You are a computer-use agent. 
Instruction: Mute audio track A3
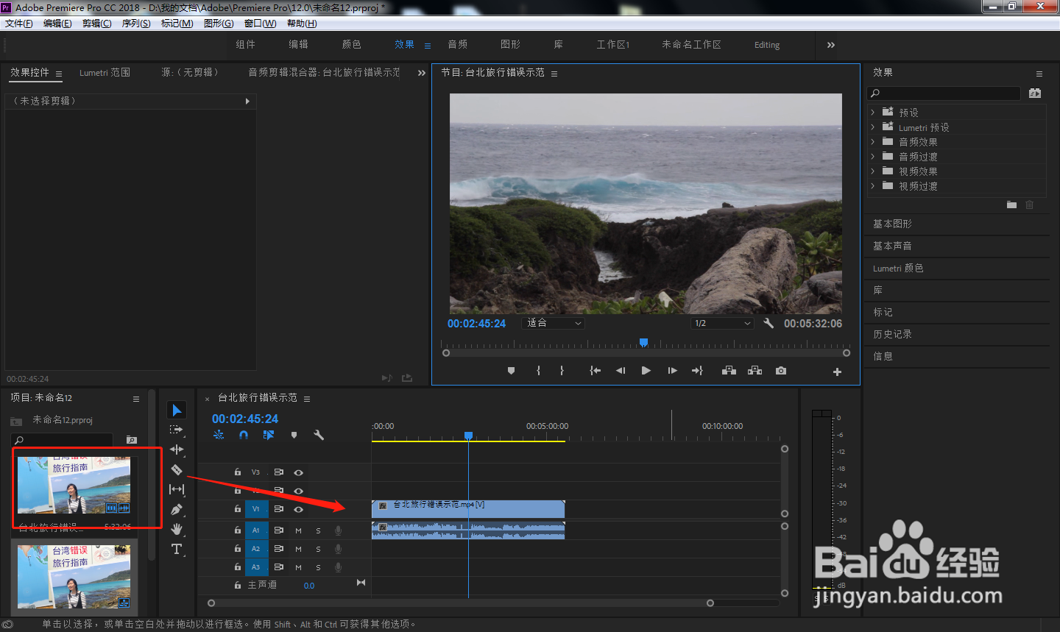pos(298,567)
